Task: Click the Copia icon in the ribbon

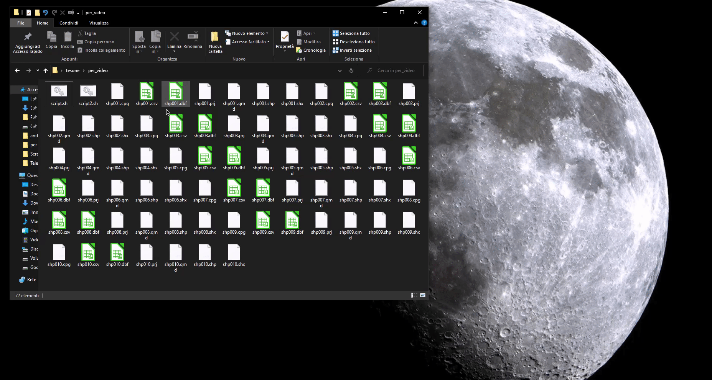Action: click(51, 37)
